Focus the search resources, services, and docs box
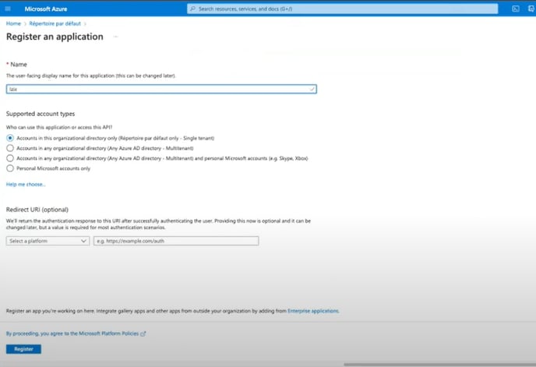The width and height of the screenshot is (536, 367). pos(343,9)
